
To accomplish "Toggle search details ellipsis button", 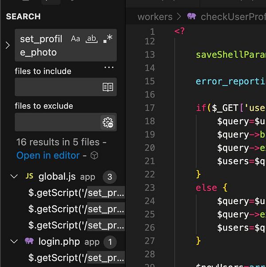I will 109,67.
